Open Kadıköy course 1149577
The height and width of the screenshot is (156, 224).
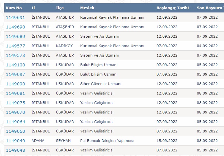pos(15,46)
